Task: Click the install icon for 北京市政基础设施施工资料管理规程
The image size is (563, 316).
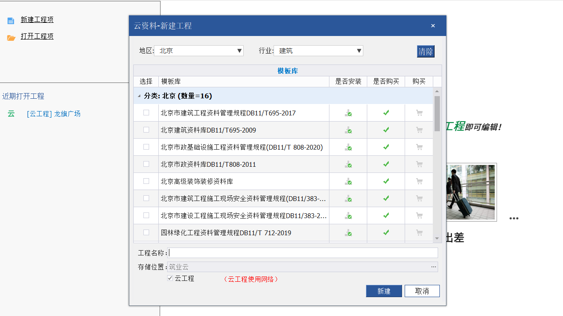Action: 348,147
